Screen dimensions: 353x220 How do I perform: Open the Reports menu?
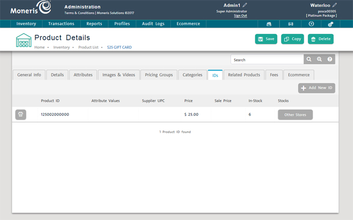pyautogui.click(x=94, y=24)
